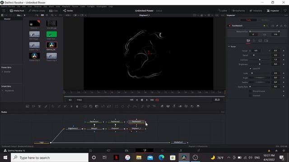Add a Background node from the toolbar
The width and height of the screenshot is (289, 162).
28,106
